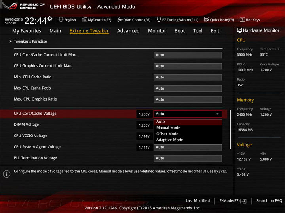
Task: Open the Tool tab
Action: coord(198,31)
